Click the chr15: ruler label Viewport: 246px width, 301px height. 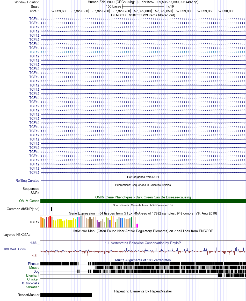tap(35, 11)
